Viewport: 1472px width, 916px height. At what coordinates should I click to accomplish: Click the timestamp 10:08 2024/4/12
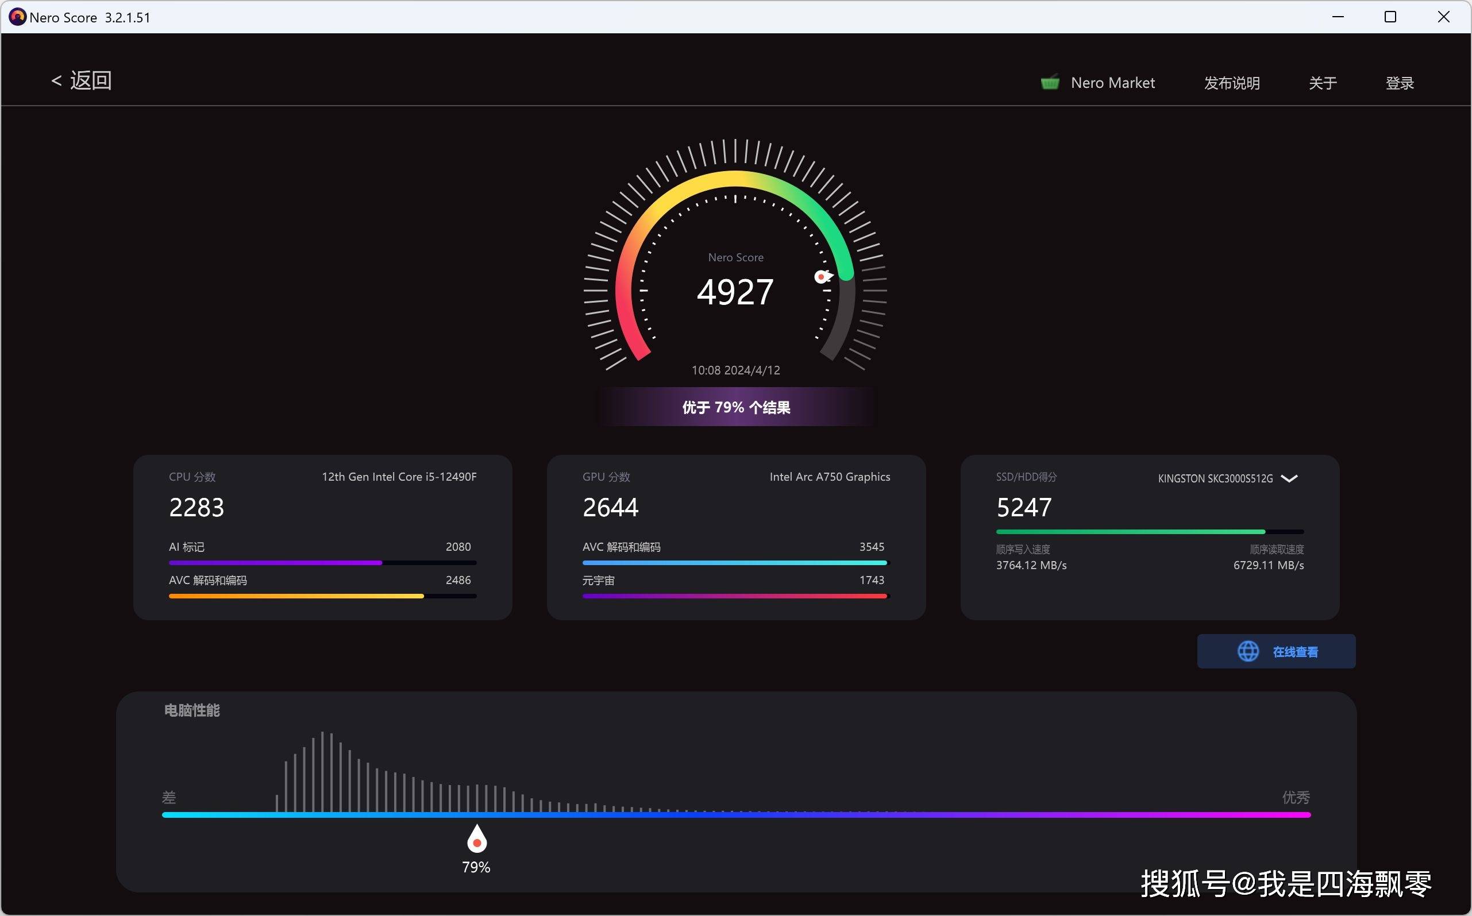(x=735, y=370)
